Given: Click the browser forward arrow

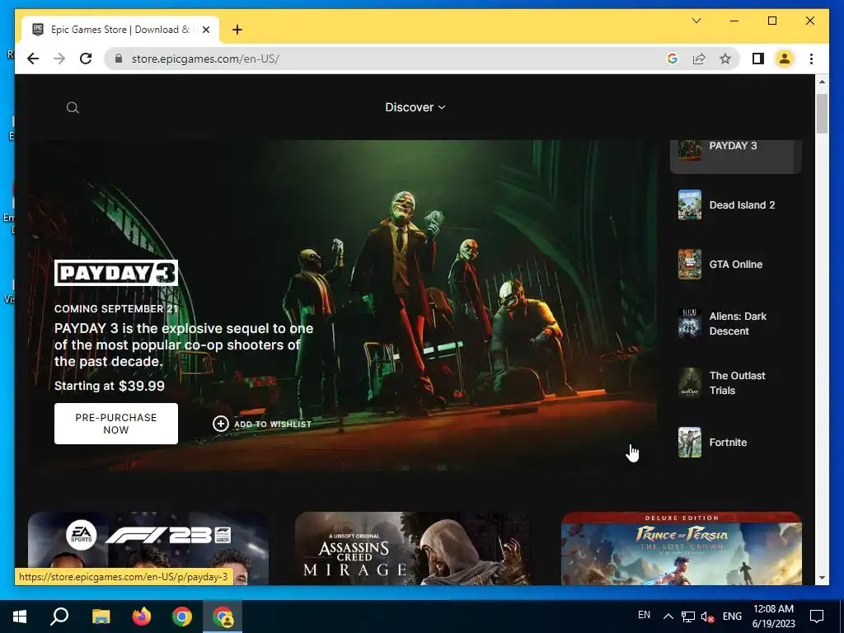Looking at the screenshot, I should point(59,59).
